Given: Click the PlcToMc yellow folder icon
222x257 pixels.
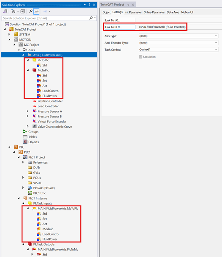Looking at the screenshot, I should [x=34, y=60].
